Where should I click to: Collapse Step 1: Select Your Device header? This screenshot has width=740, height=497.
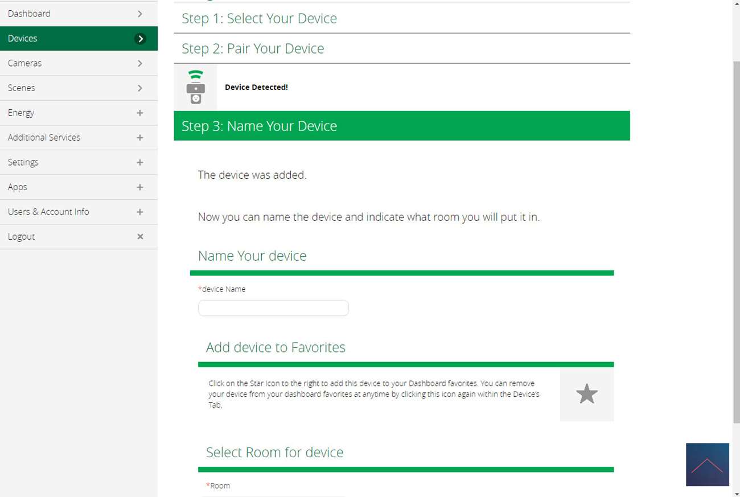click(259, 18)
